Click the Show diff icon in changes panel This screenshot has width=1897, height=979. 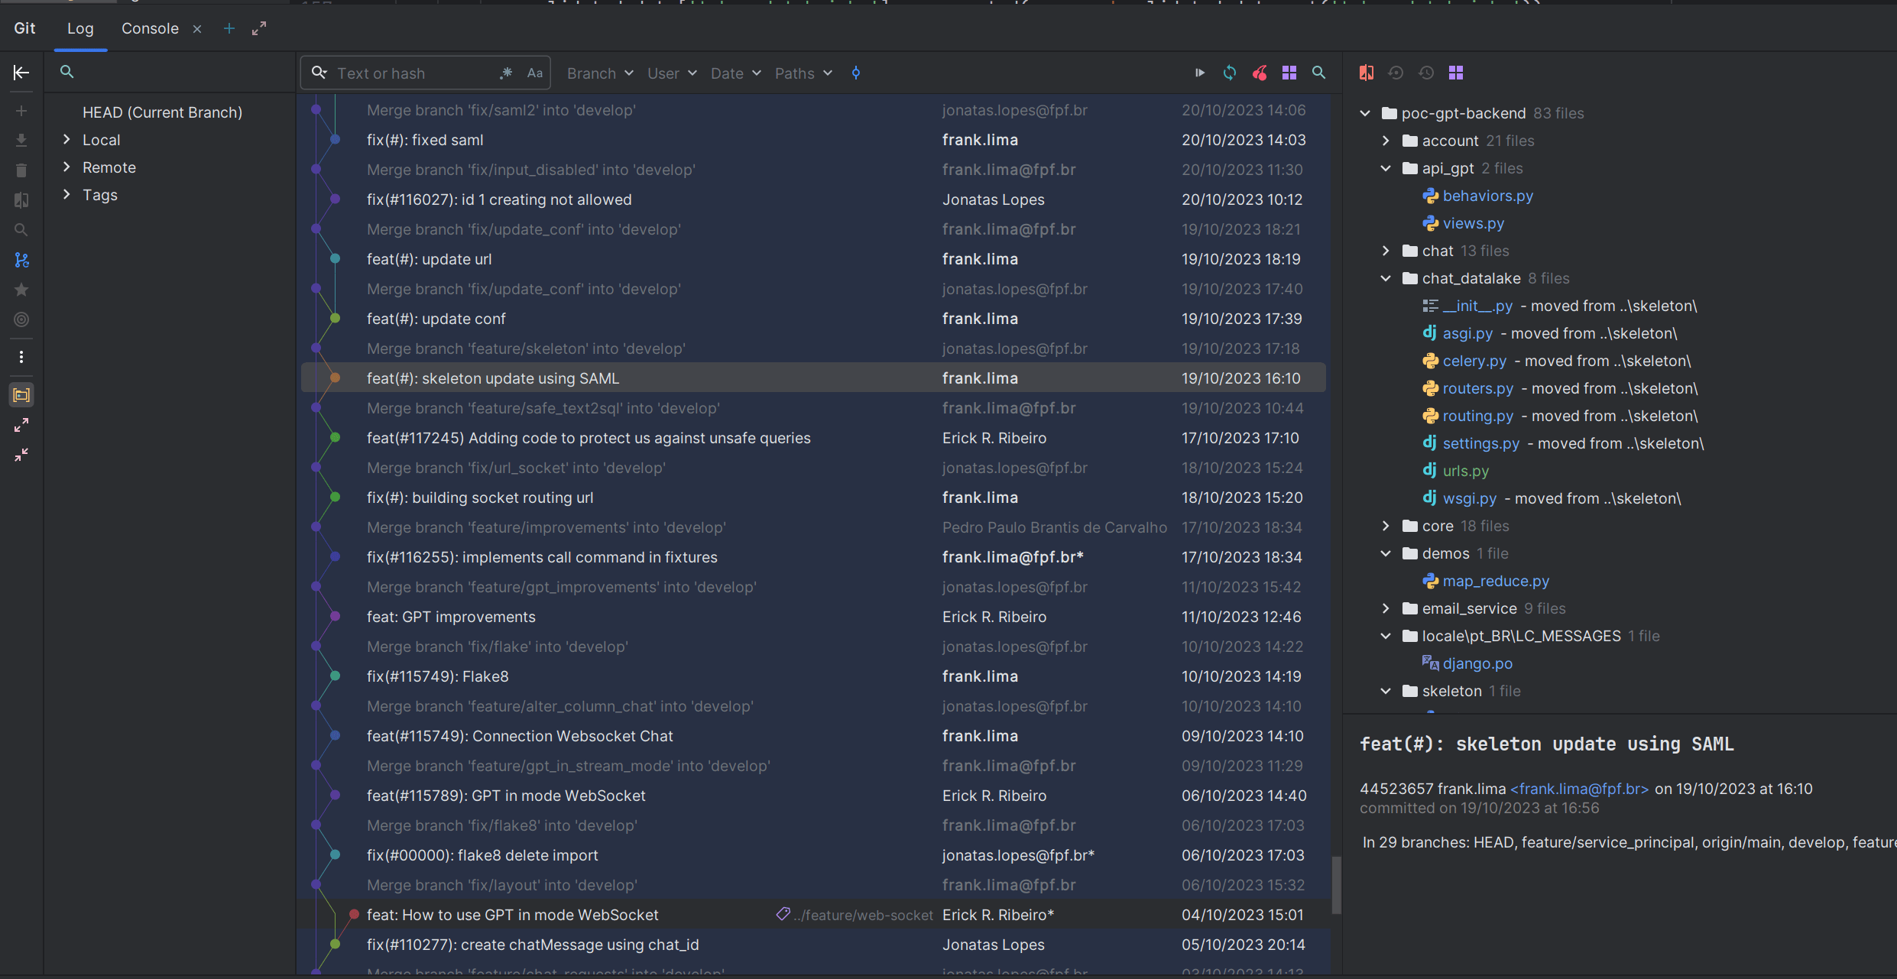pyautogui.click(x=1367, y=73)
